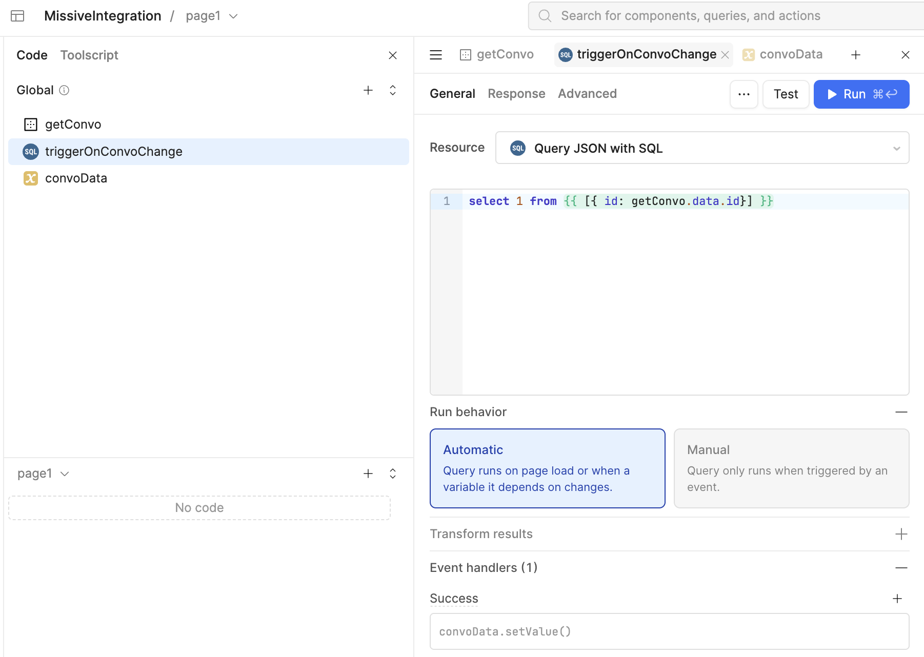Select Manual run behavior option
The width and height of the screenshot is (924, 657).
tap(791, 468)
